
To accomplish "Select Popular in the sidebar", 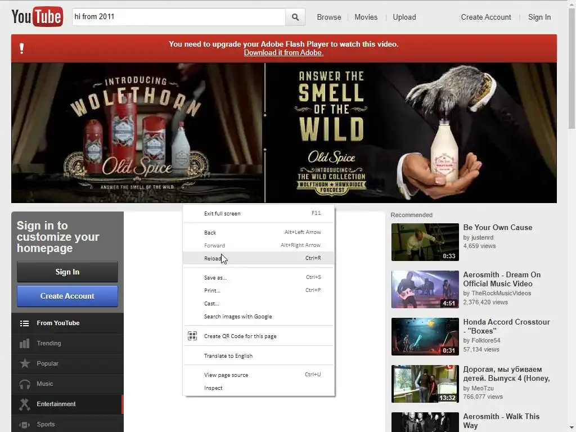I will tap(67, 364).
